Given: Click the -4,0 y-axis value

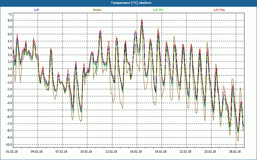Looking at the screenshot, I should [9, 103].
